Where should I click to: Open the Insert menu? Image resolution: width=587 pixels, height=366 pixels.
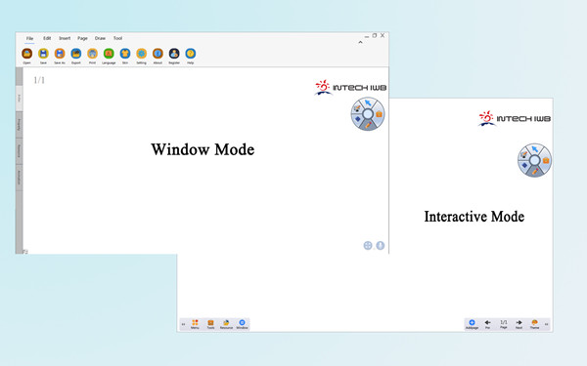pos(65,38)
